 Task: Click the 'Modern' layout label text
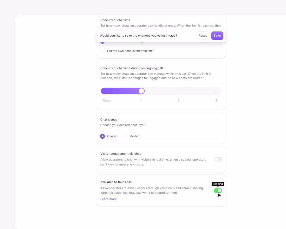pos(135,136)
